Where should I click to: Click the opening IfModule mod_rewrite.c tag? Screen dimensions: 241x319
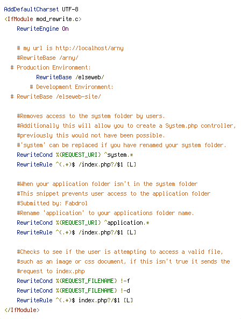pyautogui.click(x=43, y=19)
